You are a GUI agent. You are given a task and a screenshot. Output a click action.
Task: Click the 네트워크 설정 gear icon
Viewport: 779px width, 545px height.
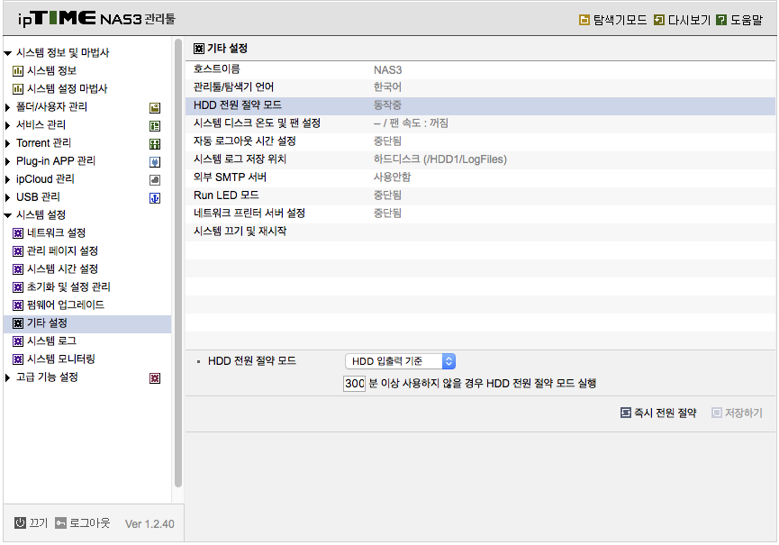click(18, 233)
